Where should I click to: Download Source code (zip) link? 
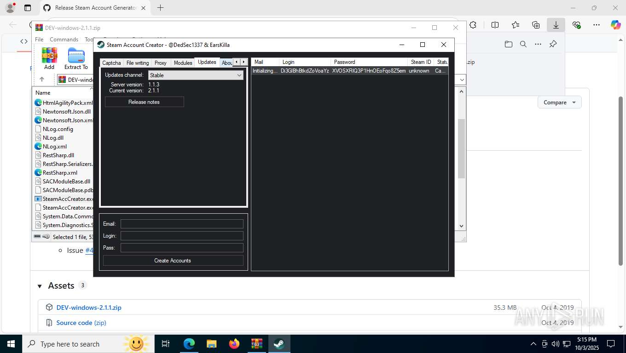point(81,323)
